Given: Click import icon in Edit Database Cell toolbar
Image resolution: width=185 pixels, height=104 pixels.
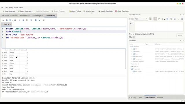Looking at the screenshot, I should 167,19.
